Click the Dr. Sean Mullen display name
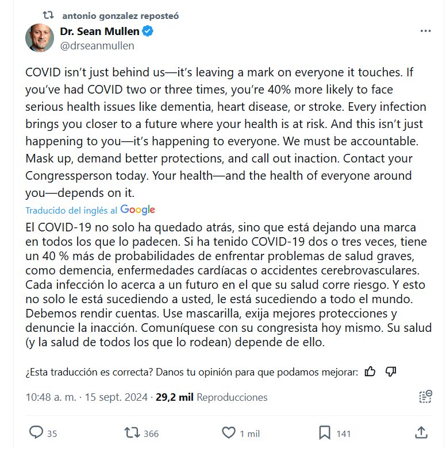Viewport: 446px width, 449px height. (100, 31)
